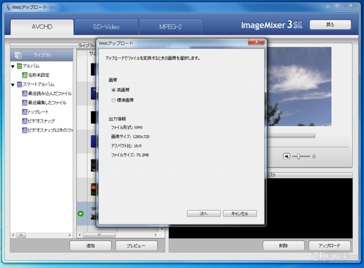Click the ライブラリ header icon

(18, 55)
